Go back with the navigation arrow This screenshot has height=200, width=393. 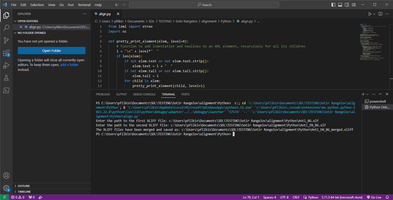[x=117, y=5]
